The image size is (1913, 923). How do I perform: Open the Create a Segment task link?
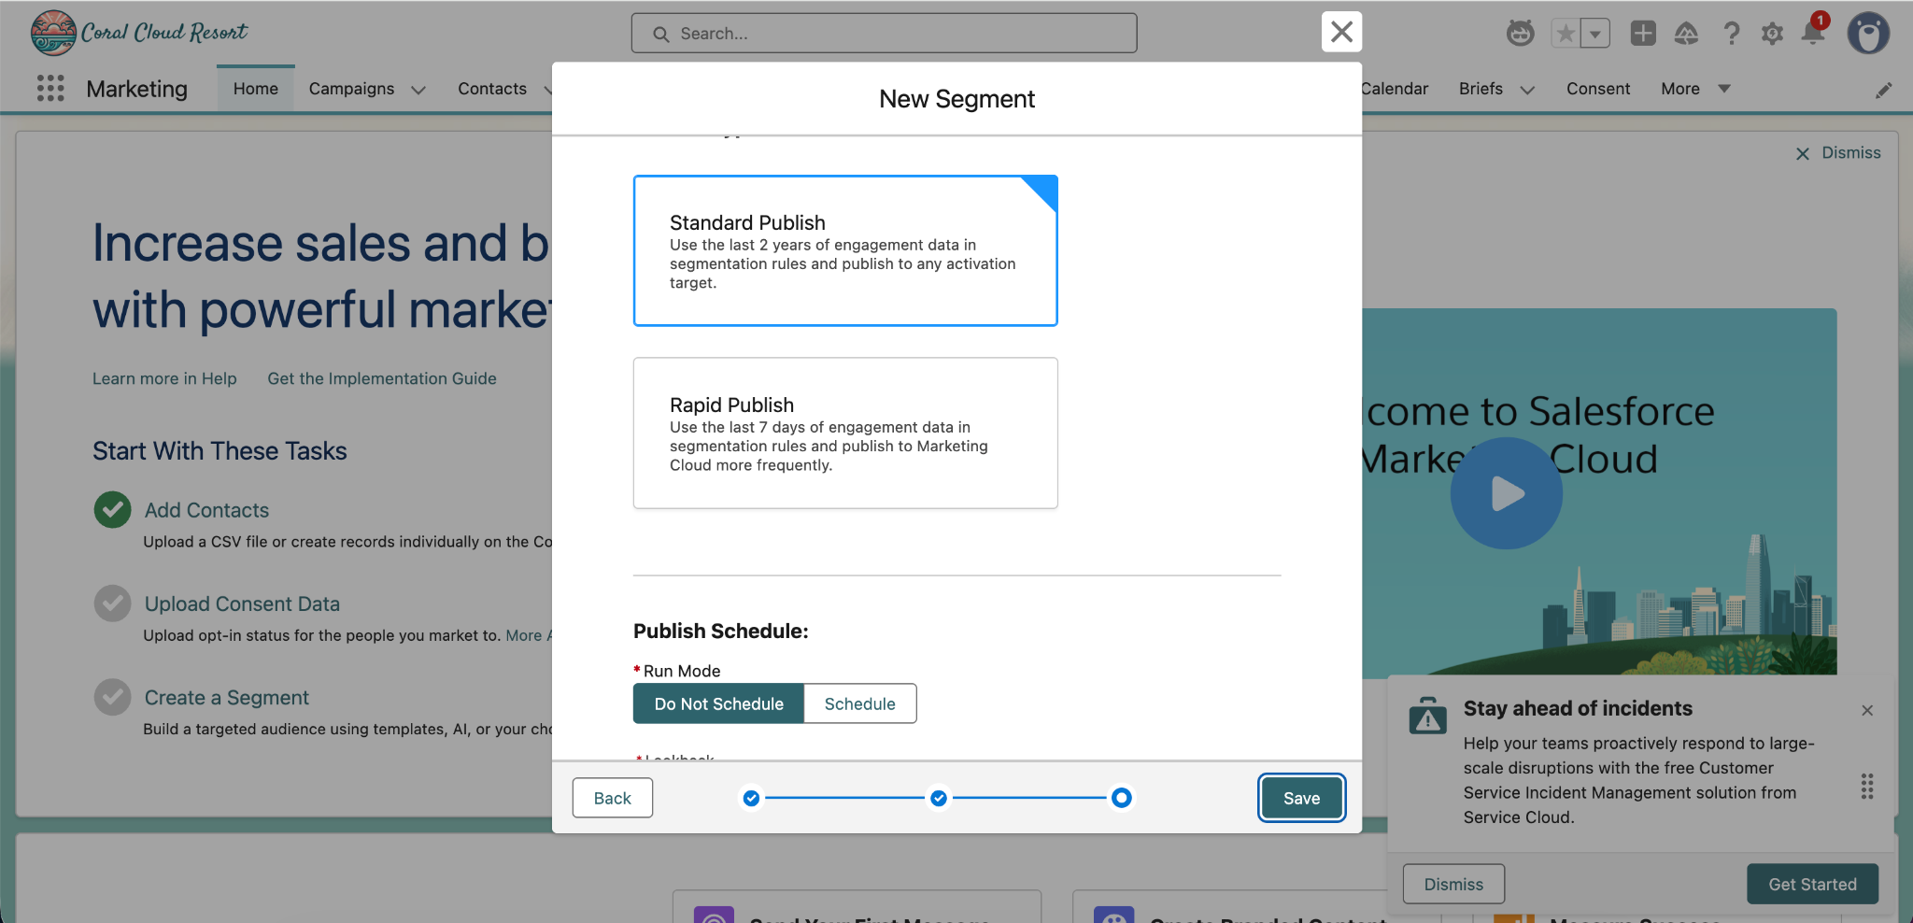click(226, 698)
